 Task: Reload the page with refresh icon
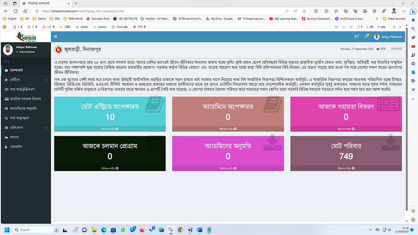[x=16, y=11]
